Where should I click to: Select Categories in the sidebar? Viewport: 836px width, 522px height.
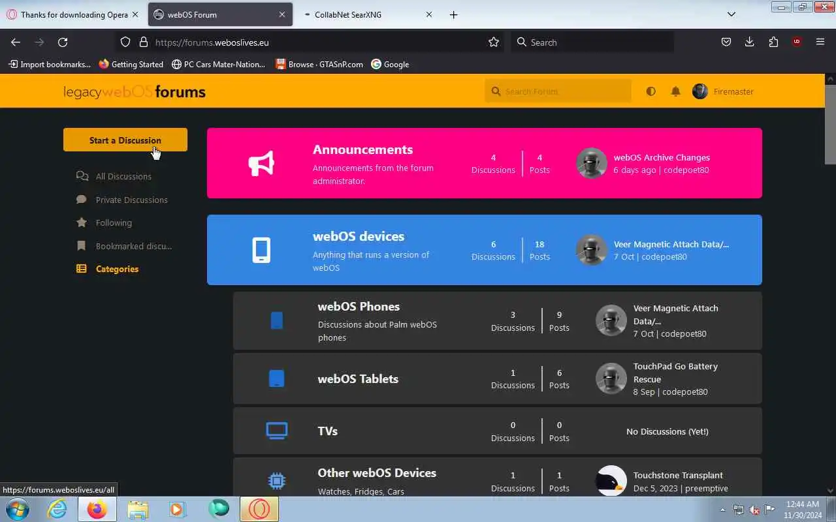(x=117, y=269)
